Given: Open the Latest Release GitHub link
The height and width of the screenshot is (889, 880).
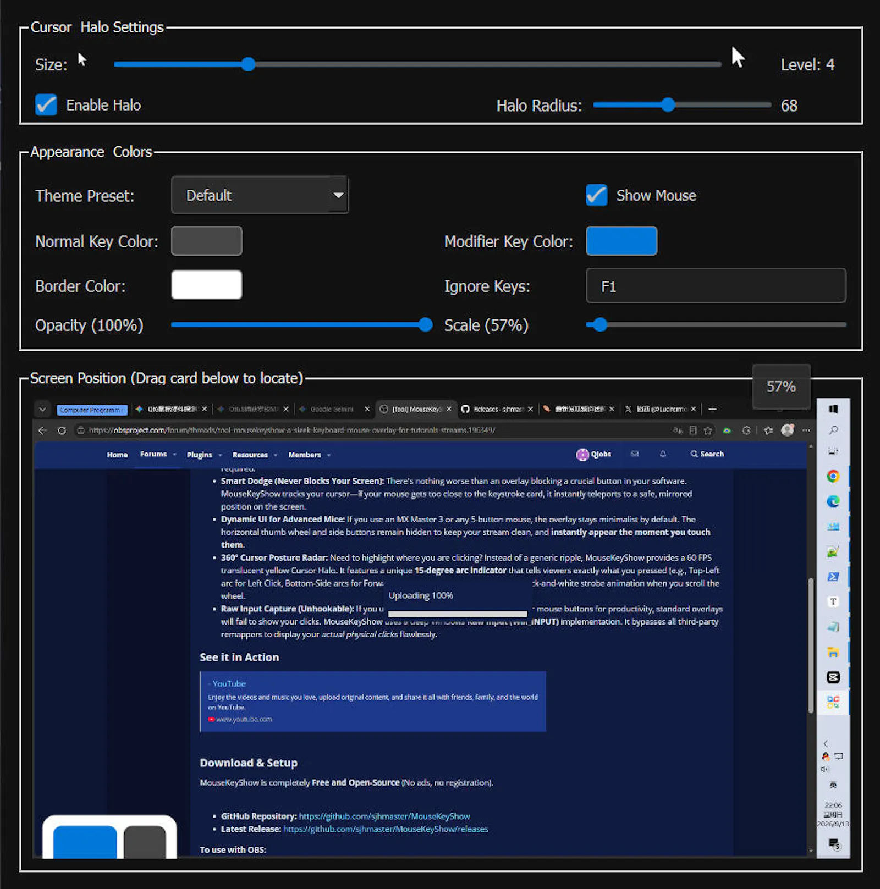Looking at the screenshot, I should coord(386,829).
